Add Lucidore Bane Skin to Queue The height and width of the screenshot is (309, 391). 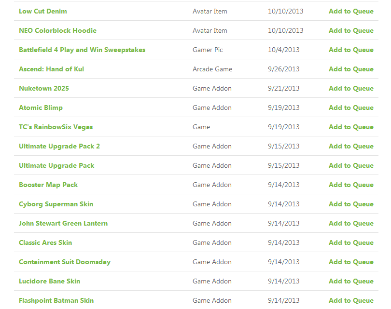tap(351, 281)
